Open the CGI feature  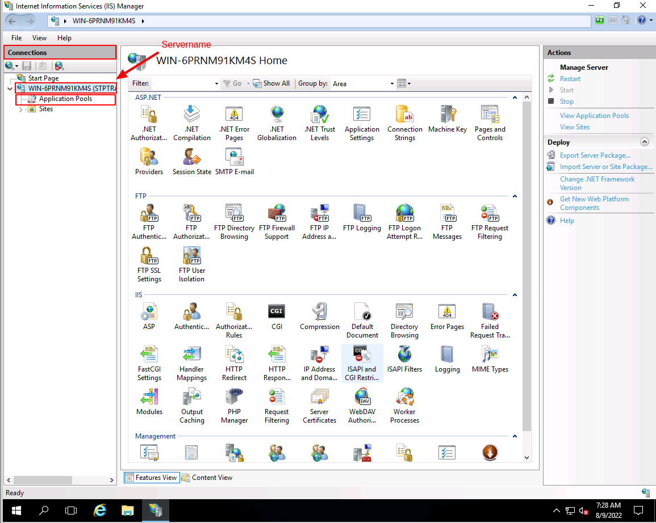(277, 317)
